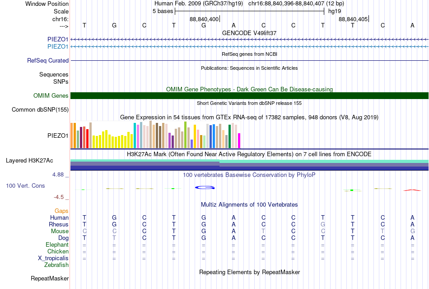Click the H3K27Ac Mark ENCODE track title
The width and height of the screenshot is (429, 289).
249,154
